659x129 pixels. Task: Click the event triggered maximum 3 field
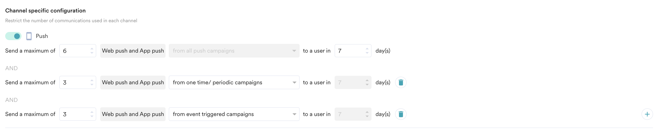pos(78,114)
